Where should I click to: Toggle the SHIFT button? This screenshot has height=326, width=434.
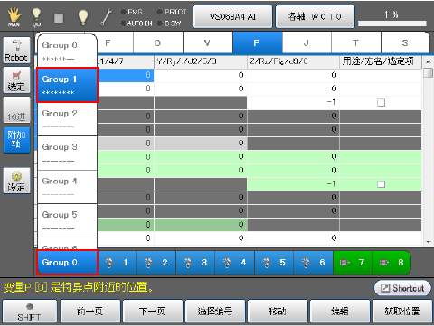pyautogui.click(x=29, y=312)
